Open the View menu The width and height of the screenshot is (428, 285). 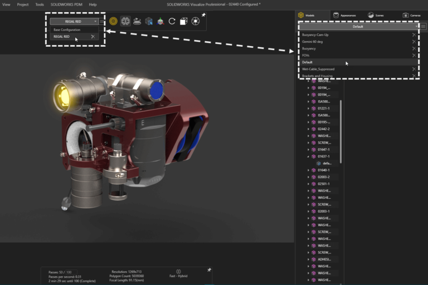coord(6,4)
